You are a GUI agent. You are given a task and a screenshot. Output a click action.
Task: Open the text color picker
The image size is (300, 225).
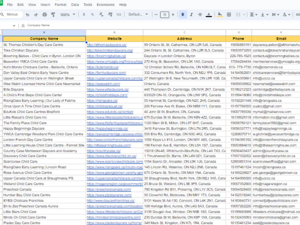[209, 15]
